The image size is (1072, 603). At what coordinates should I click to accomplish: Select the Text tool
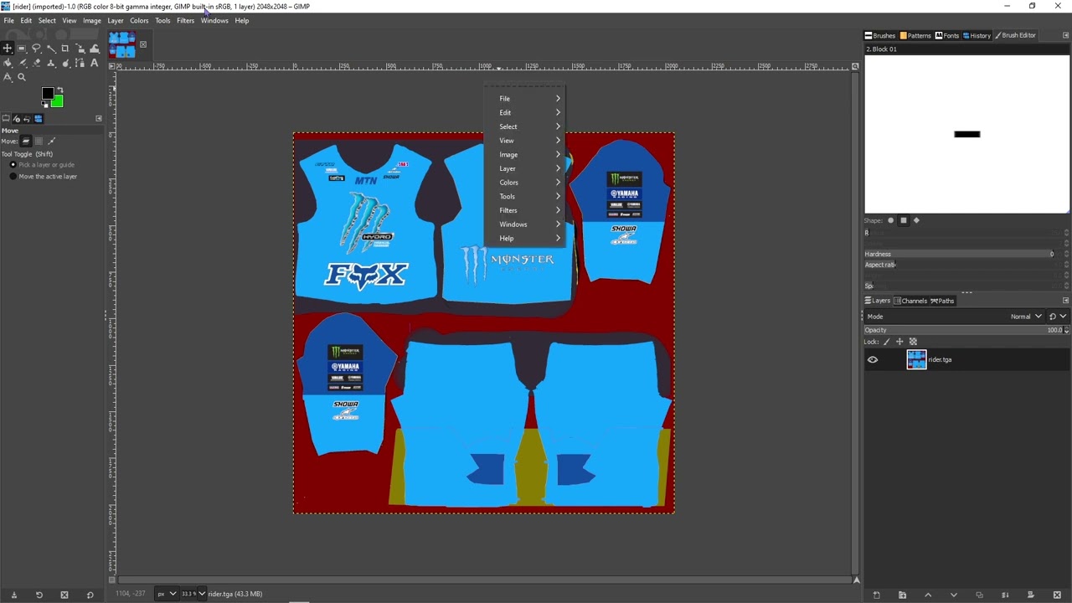click(x=94, y=63)
